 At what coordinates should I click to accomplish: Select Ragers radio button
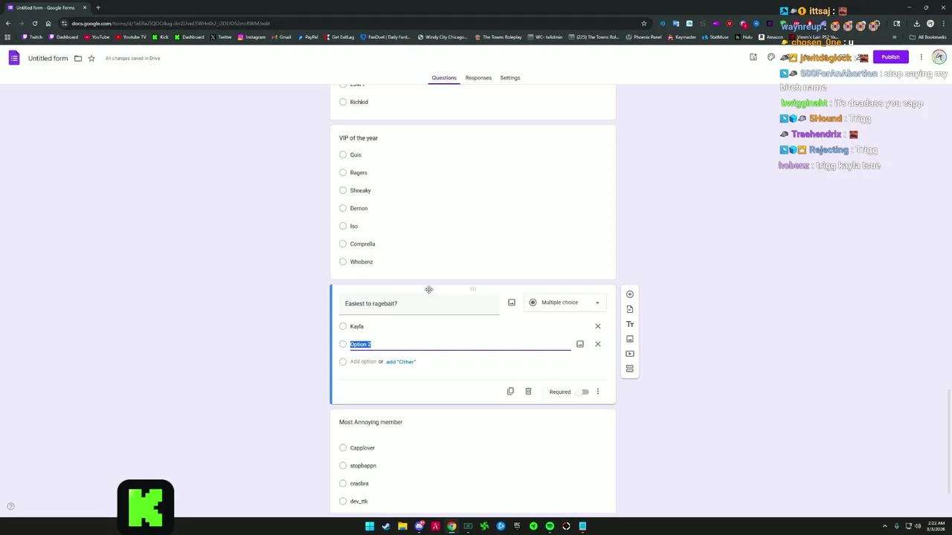pos(343,172)
